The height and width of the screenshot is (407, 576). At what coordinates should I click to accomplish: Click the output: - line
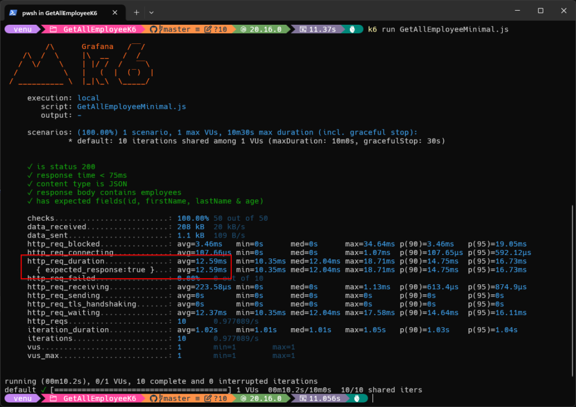point(61,115)
